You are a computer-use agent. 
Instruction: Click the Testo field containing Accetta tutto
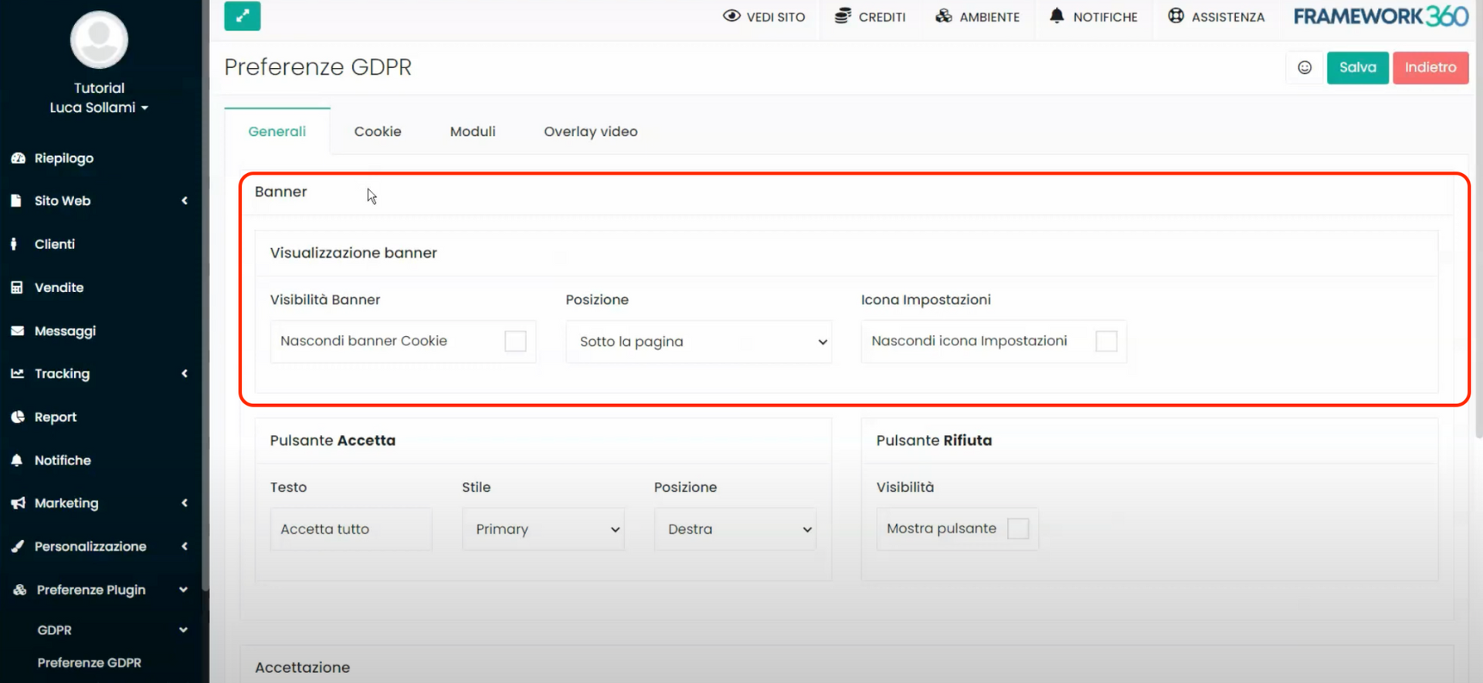[x=351, y=529]
